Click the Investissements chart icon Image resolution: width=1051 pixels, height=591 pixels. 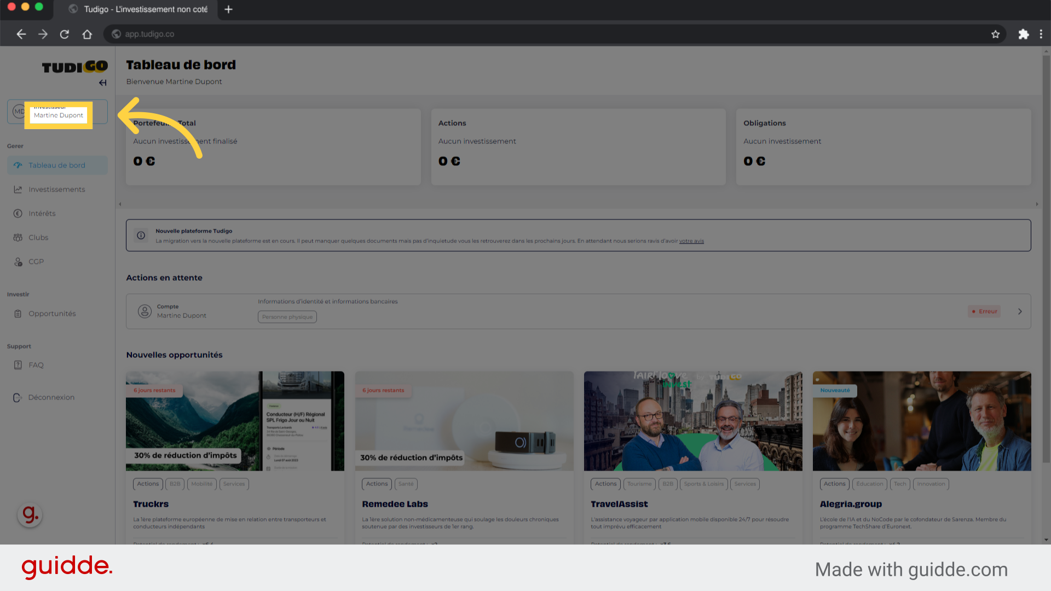pyautogui.click(x=18, y=189)
